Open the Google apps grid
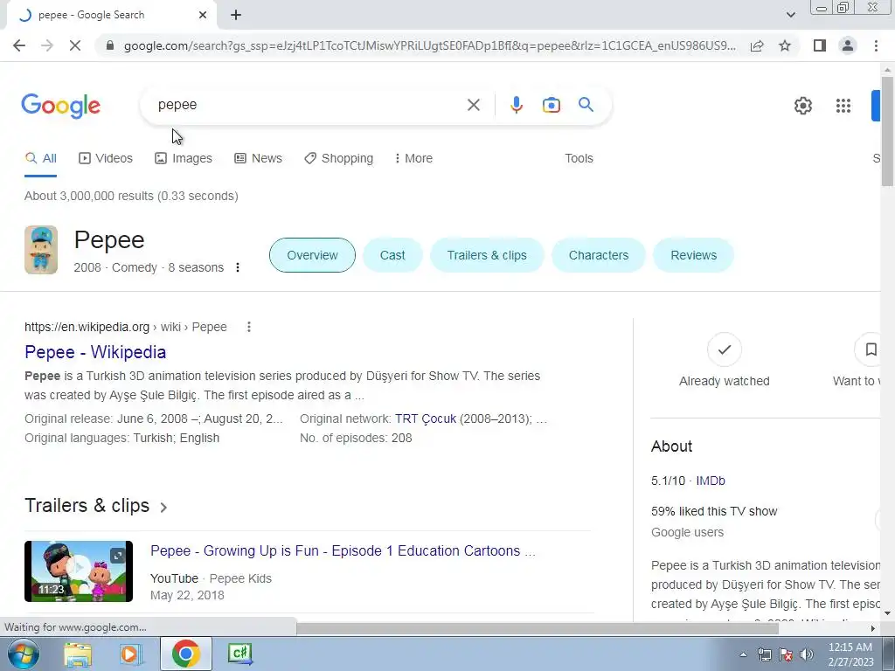Viewport: 895px width, 671px height. coord(843,106)
